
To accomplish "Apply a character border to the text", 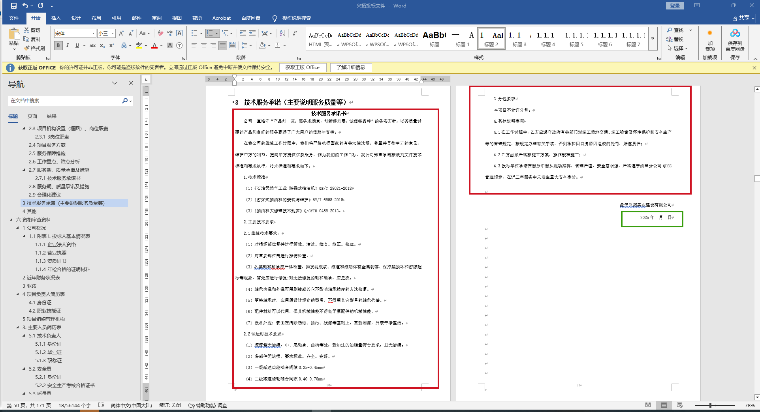I will click(x=179, y=34).
